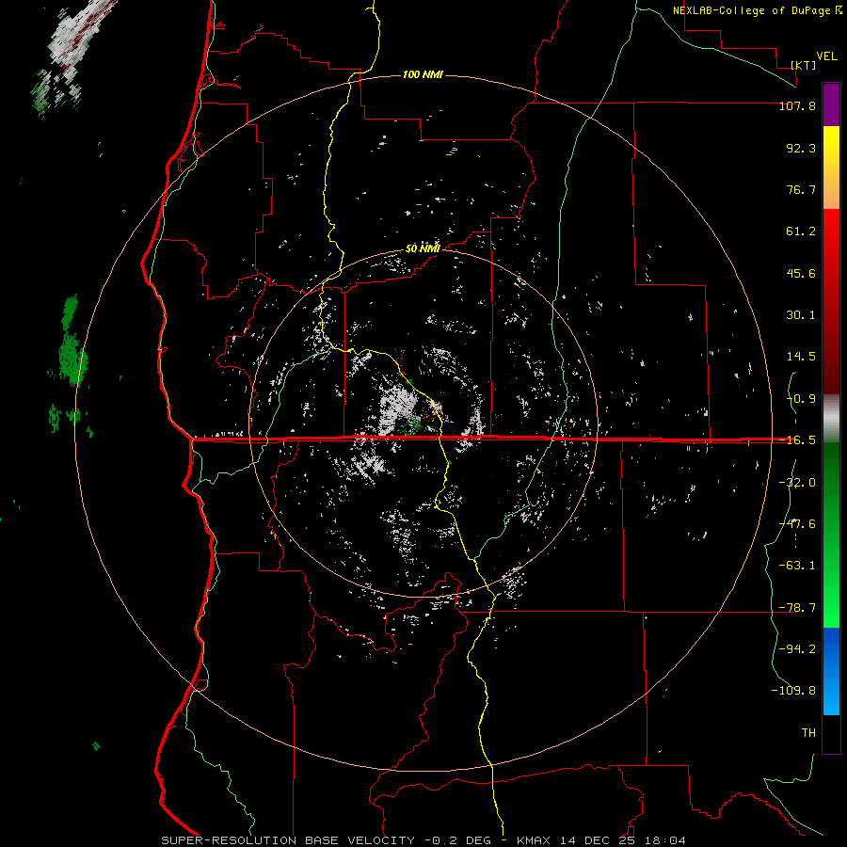The width and height of the screenshot is (847, 847).
Task: Click the [KT] units label
Action: [804, 65]
